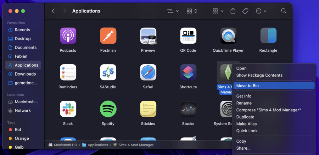Choose Quick Look in context menu
The width and height of the screenshot is (319, 155).
[274, 131]
